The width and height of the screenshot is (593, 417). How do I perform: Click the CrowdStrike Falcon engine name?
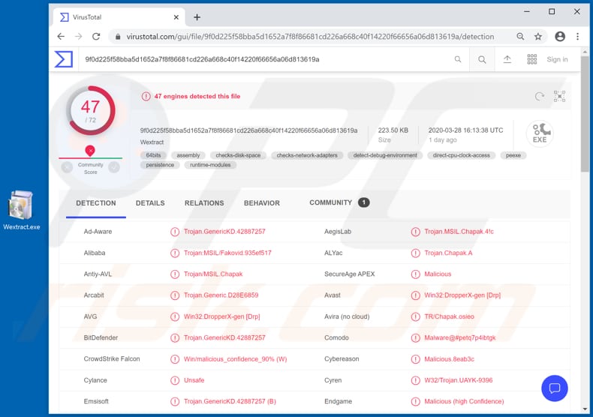point(112,358)
